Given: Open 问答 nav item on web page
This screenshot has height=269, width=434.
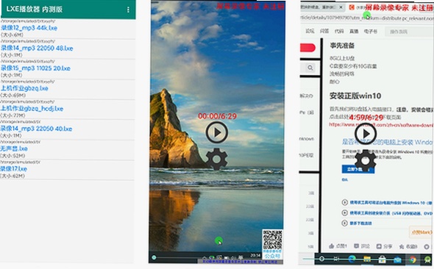Looking at the screenshot, I should [x=324, y=32].
